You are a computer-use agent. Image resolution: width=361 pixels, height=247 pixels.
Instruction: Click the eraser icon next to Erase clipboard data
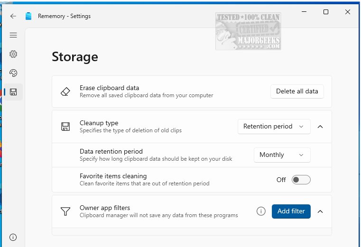coord(65,91)
